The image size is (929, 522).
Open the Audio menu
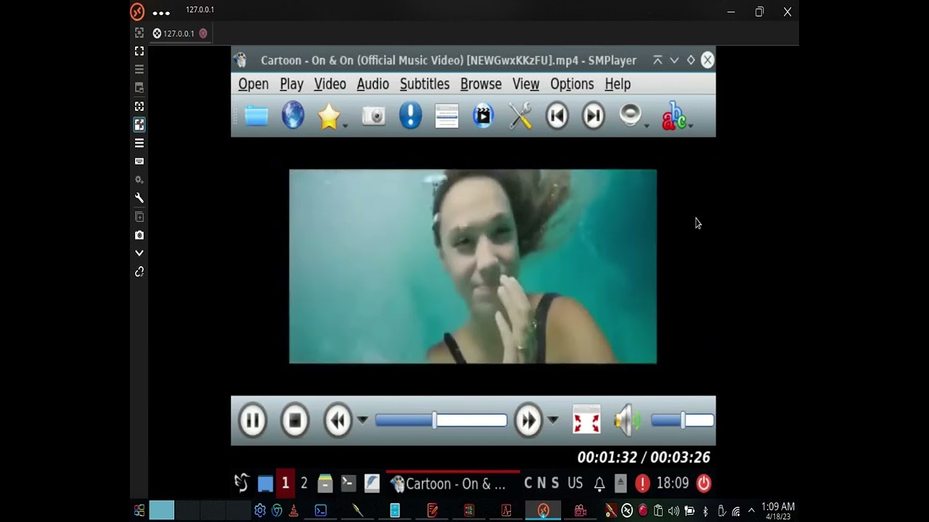pyautogui.click(x=373, y=84)
